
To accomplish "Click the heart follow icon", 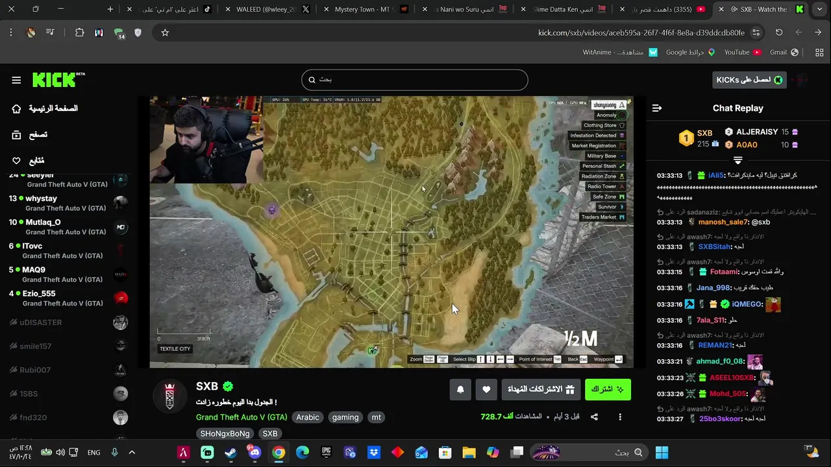I will tap(486, 389).
